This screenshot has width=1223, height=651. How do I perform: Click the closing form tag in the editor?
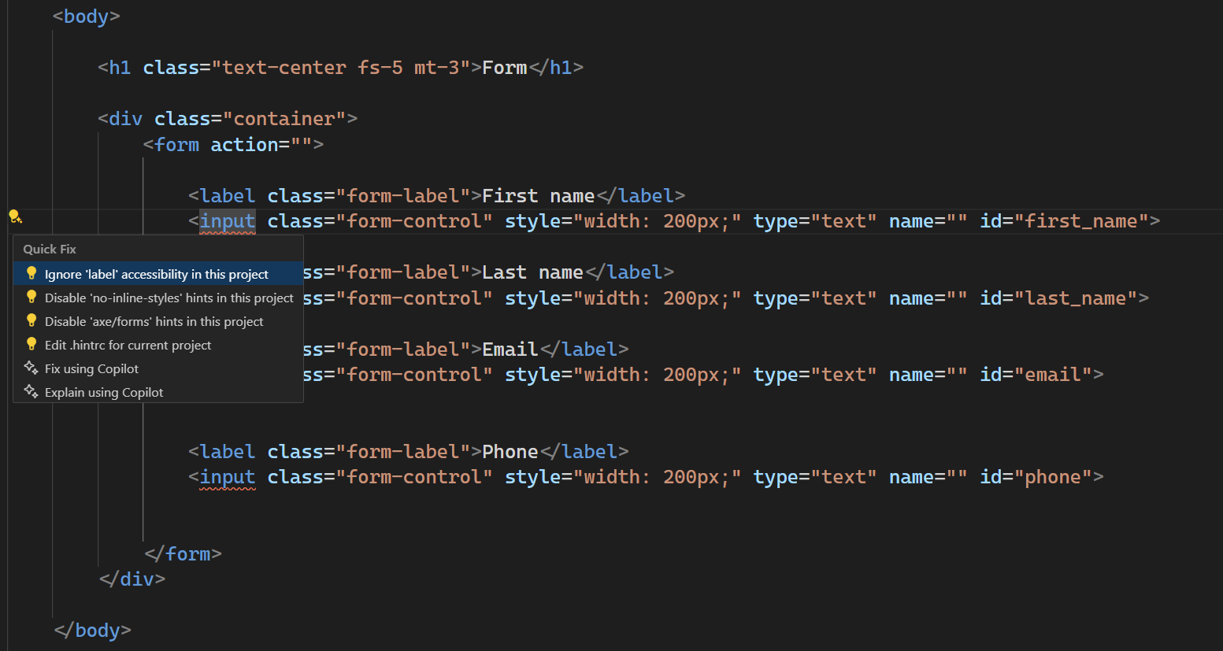pos(183,553)
